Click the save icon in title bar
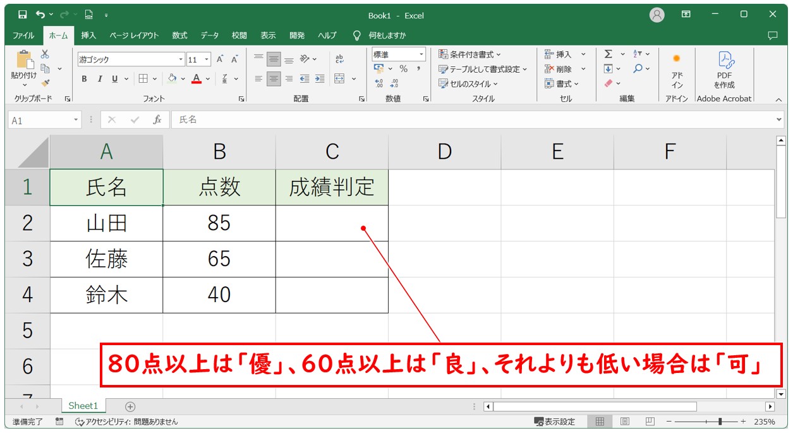 tap(23, 15)
